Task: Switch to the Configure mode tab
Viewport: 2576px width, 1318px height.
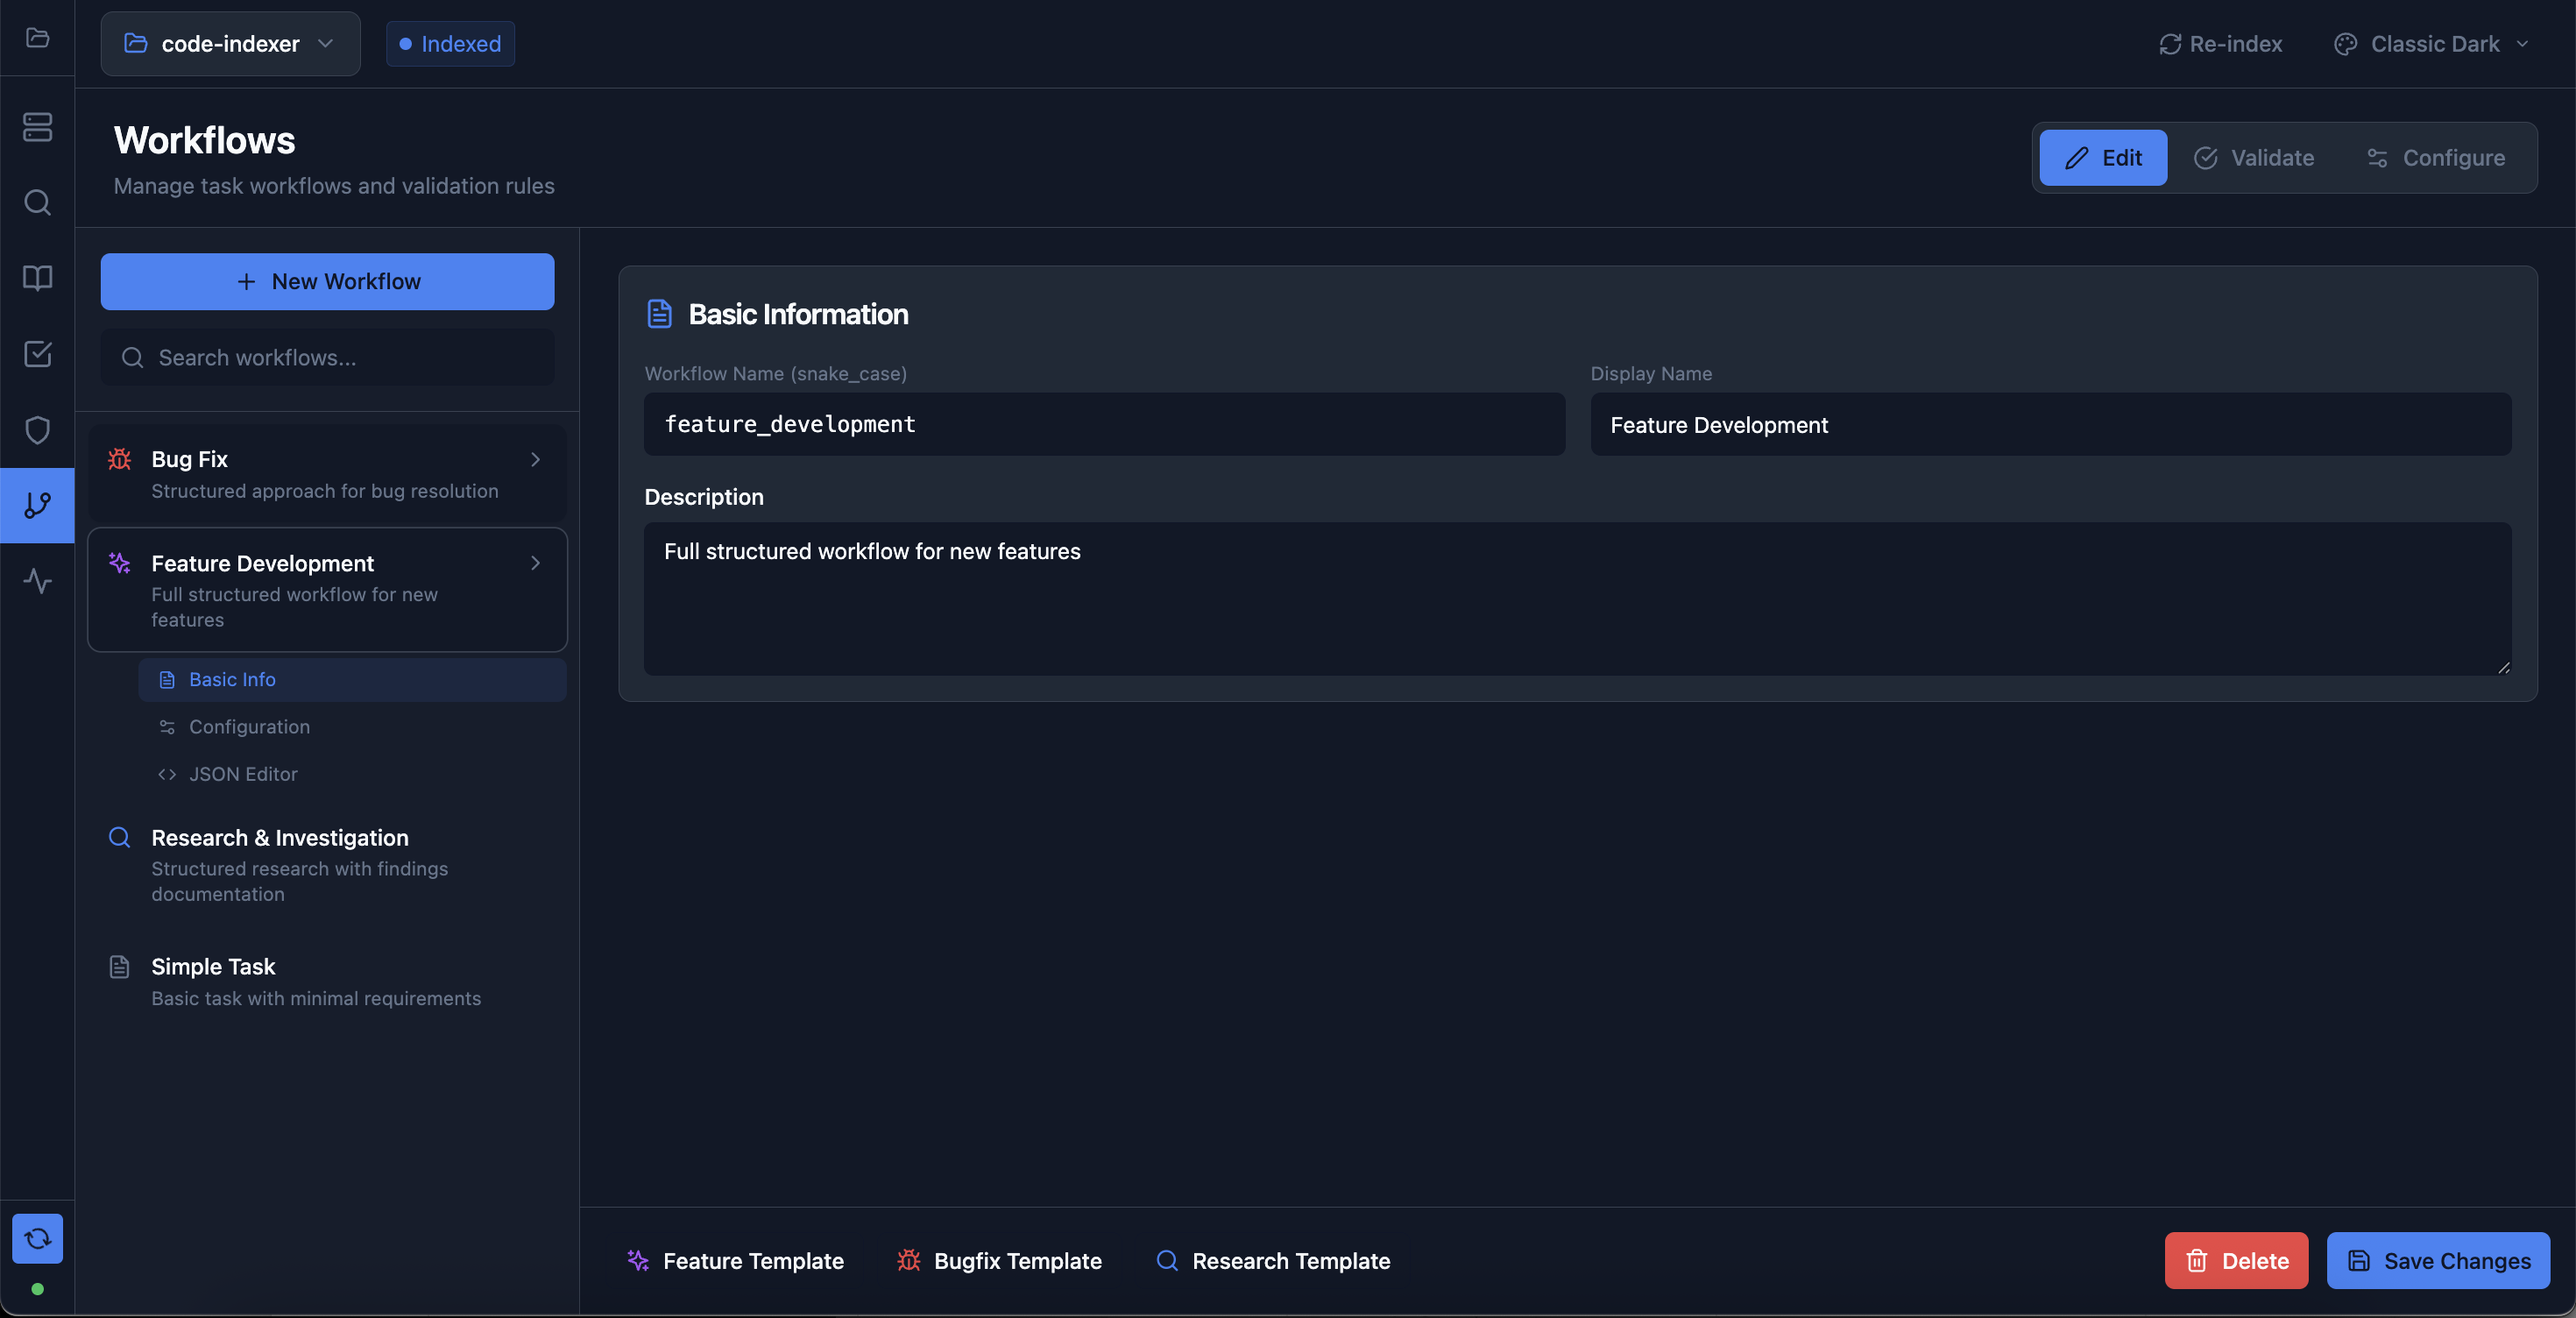Action: (x=2435, y=158)
